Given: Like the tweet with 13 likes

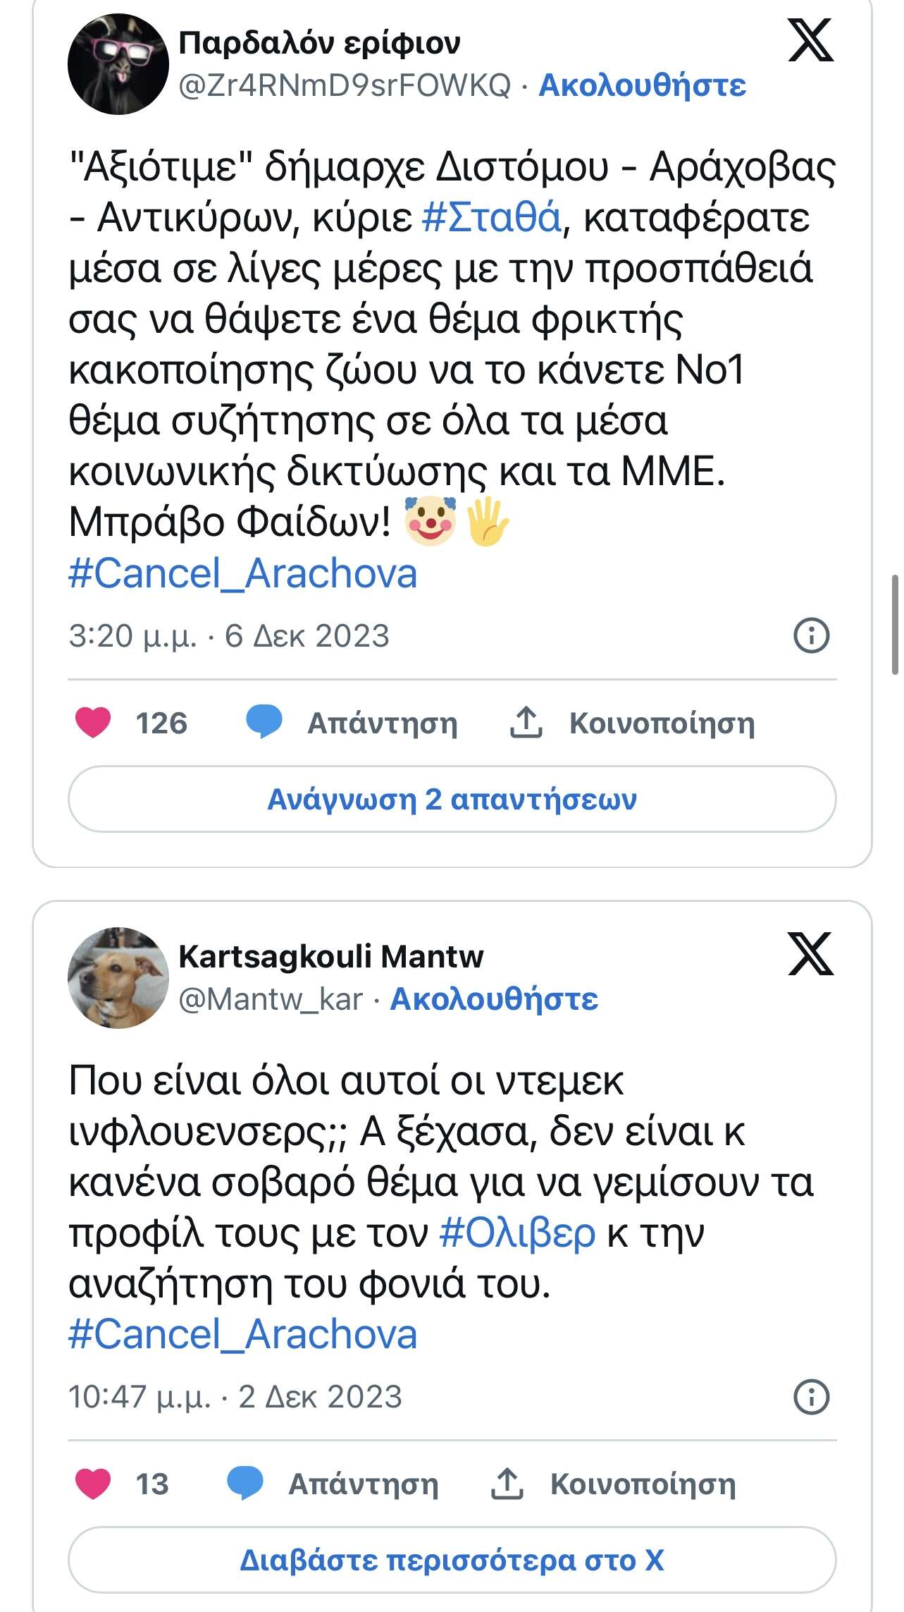Looking at the screenshot, I should [93, 1484].
